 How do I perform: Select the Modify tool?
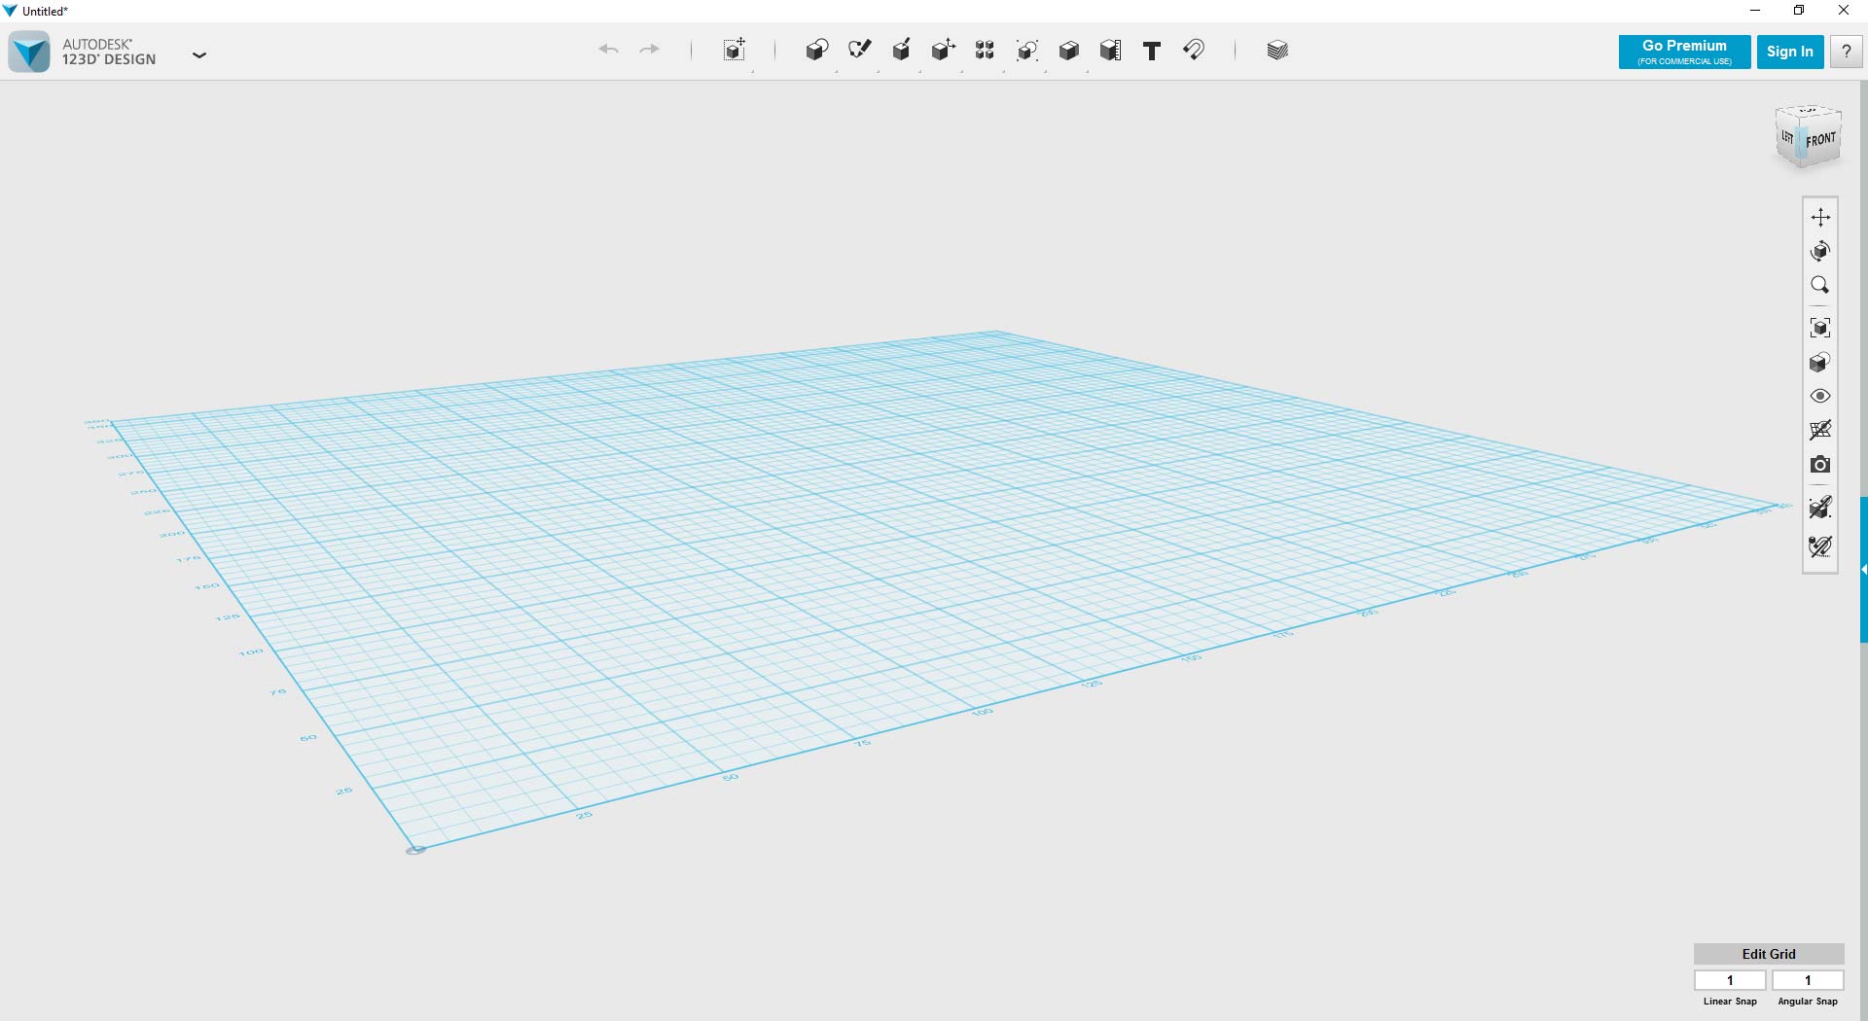942,50
